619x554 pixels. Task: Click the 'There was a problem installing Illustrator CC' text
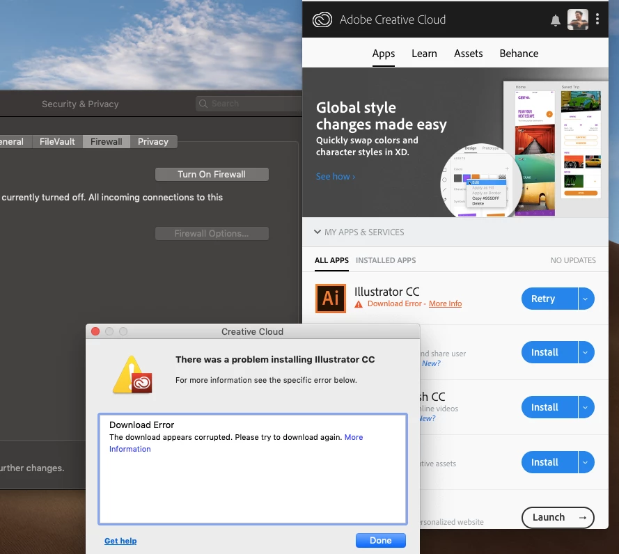pos(275,359)
